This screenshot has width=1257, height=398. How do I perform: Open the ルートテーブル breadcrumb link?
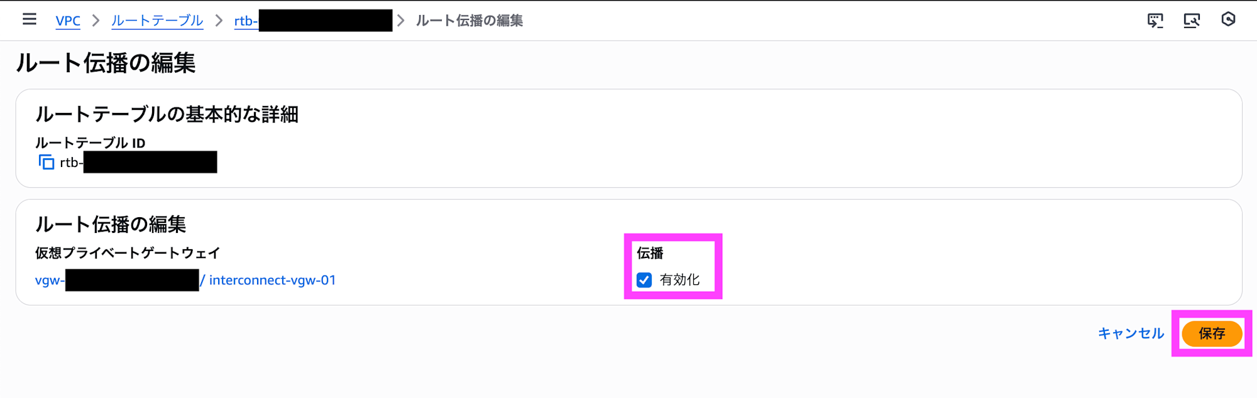pos(157,21)
